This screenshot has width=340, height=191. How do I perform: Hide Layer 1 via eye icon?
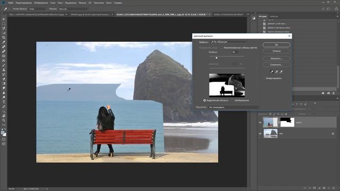(x=260, y=123)
